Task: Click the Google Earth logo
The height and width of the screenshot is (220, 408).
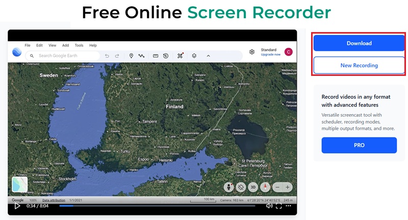Action: (x=17, y=52)
